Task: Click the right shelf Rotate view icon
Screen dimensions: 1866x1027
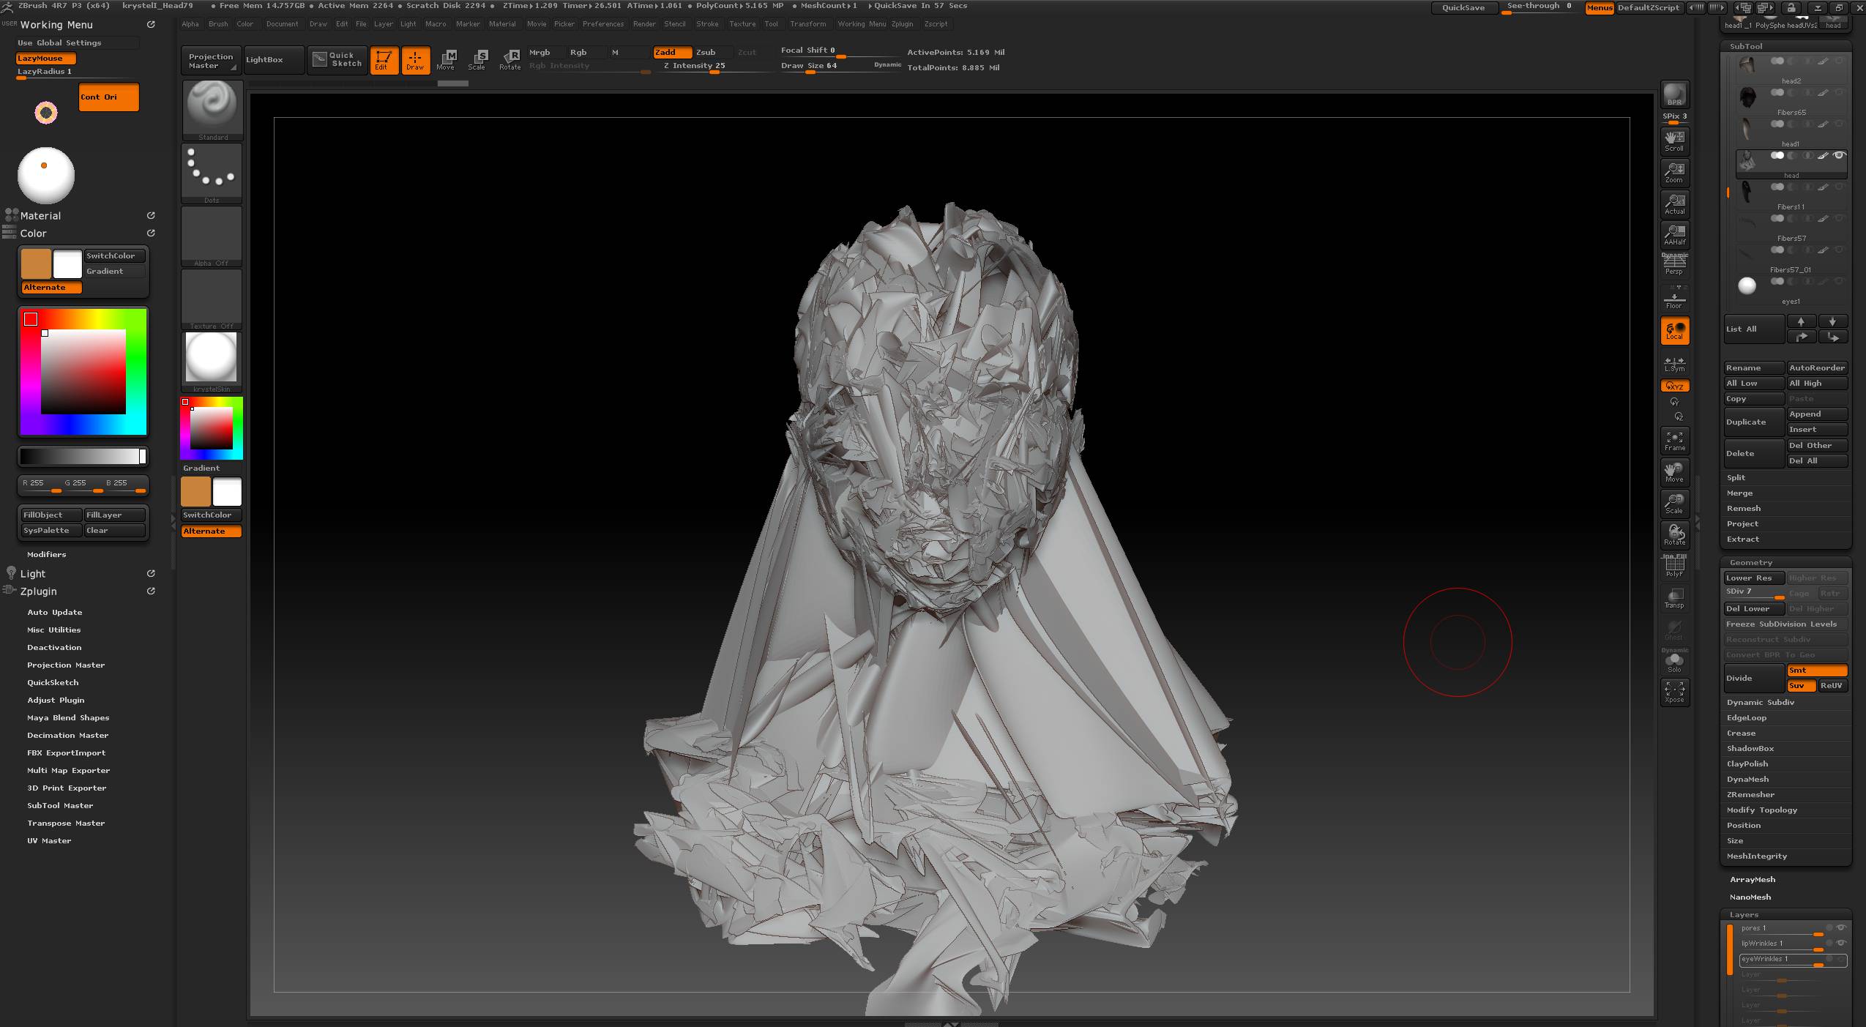Action: tap(1674, 535)
